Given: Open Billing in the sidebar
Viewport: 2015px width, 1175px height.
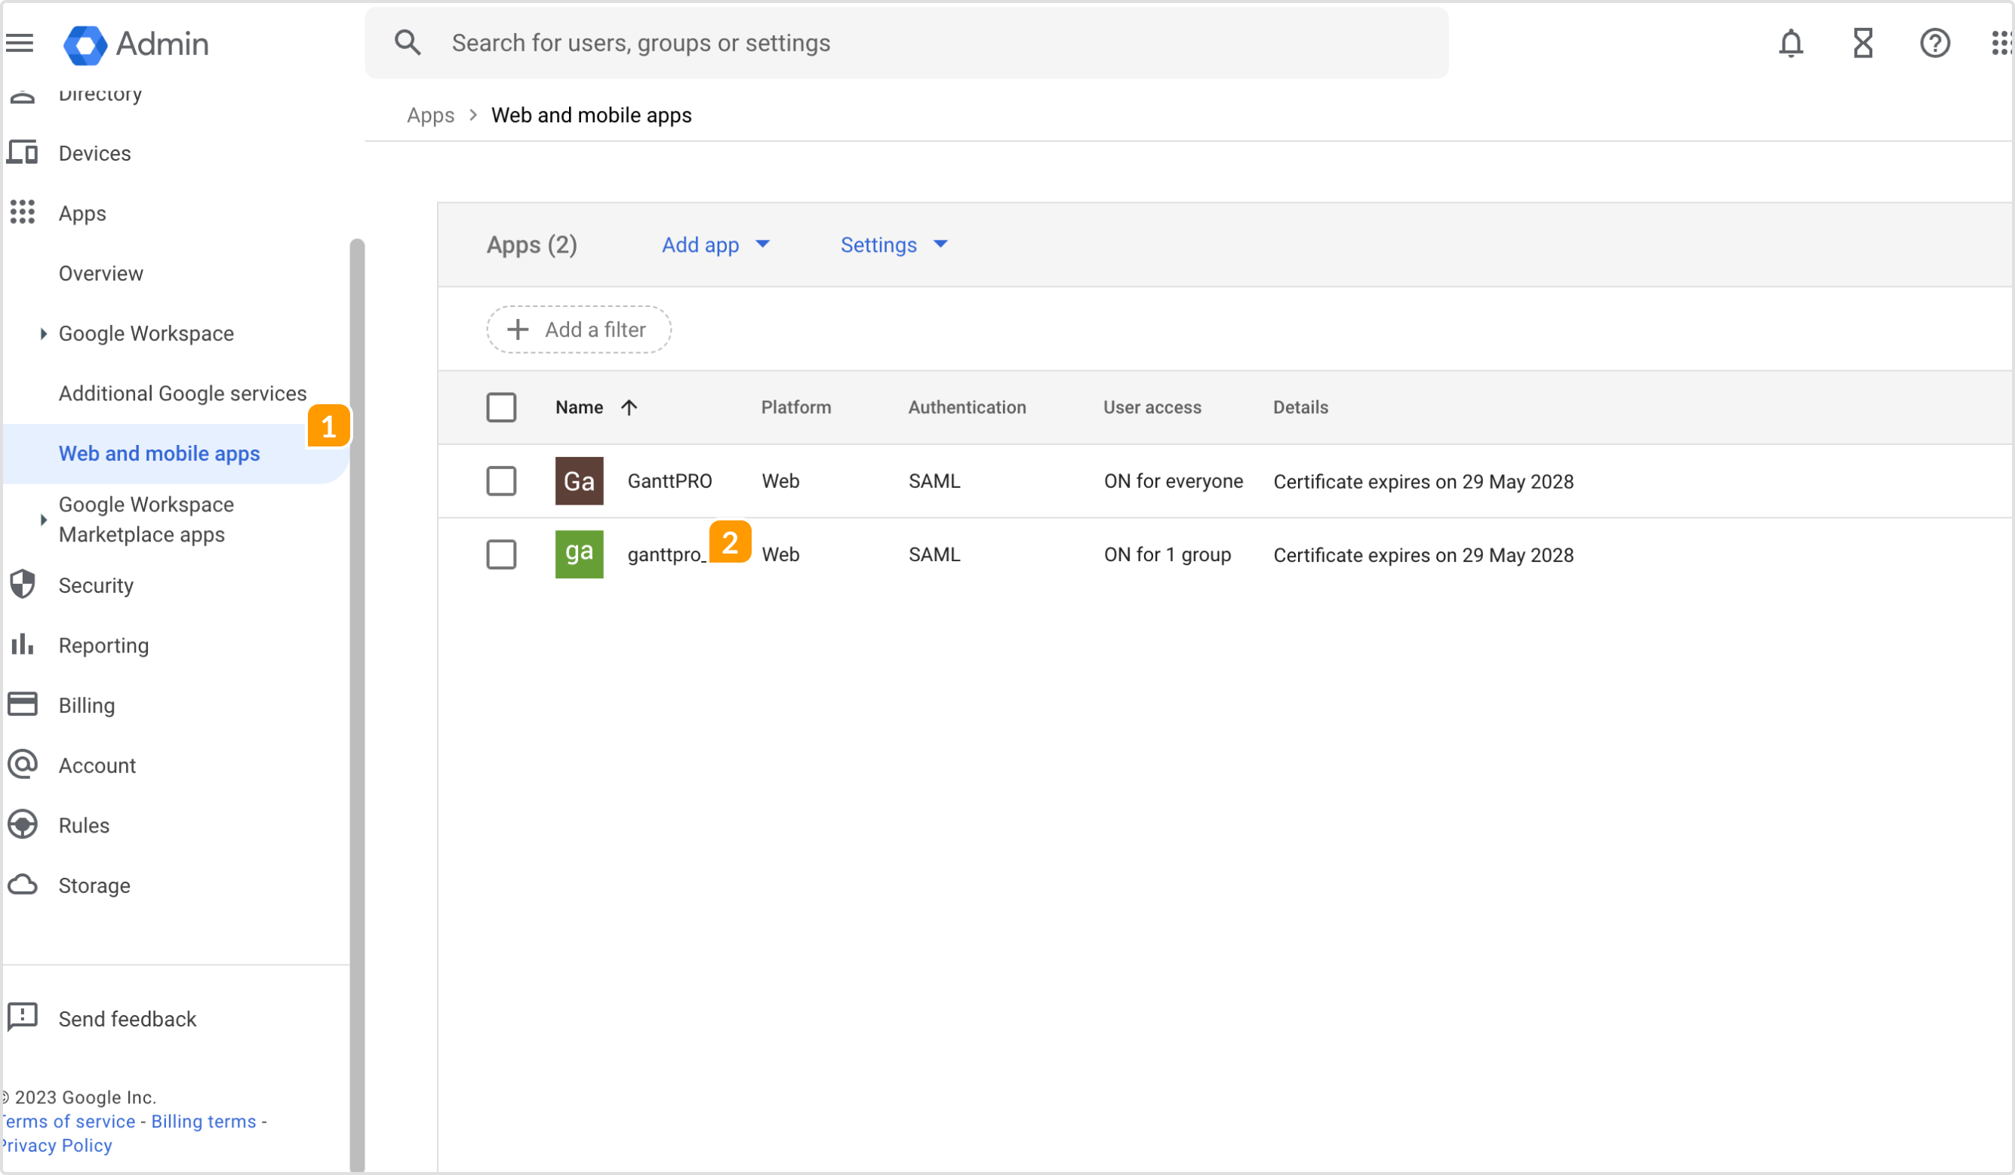Looking at the screenshot, I should click(86, 705).
